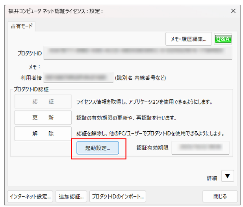Expand the 詳細 section with ▼ arrow
Image resolution: width=243 pixels, height=207 pixels.
(227, 176)
